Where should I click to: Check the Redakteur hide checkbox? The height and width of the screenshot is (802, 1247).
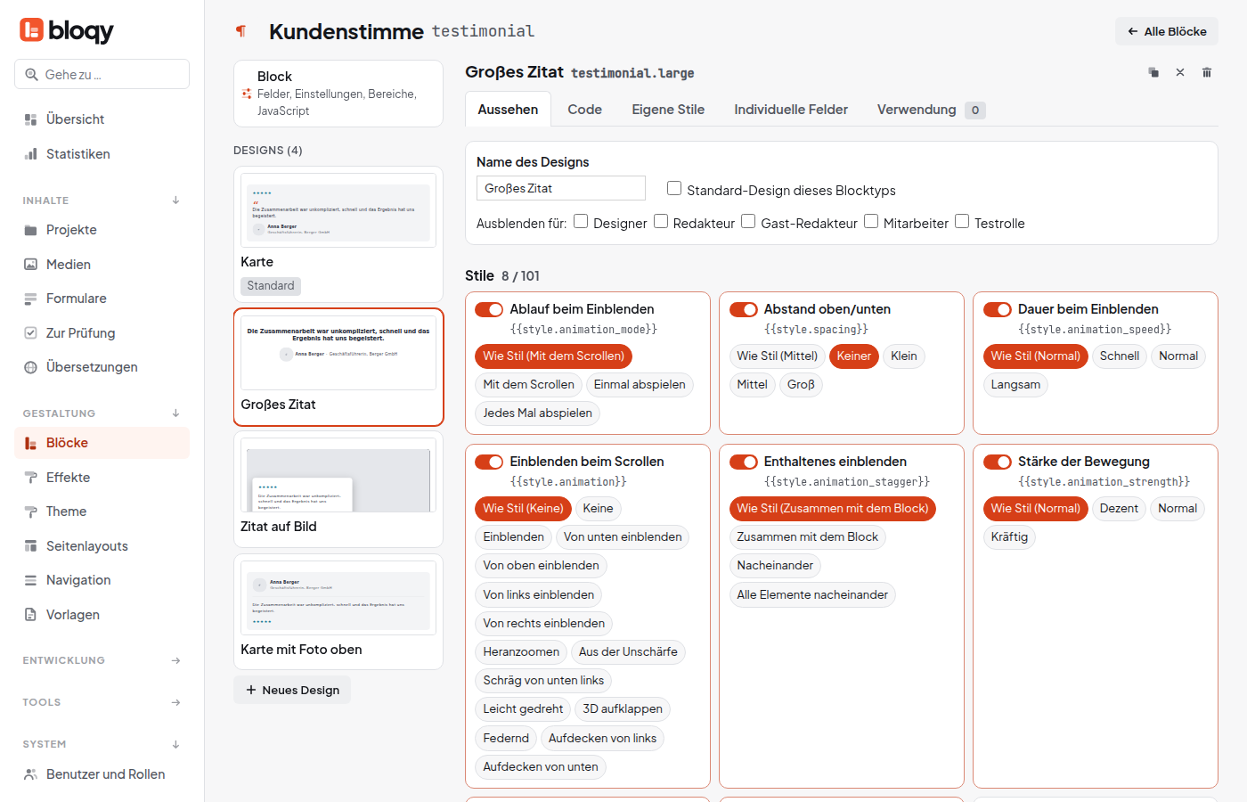[661, 221]
